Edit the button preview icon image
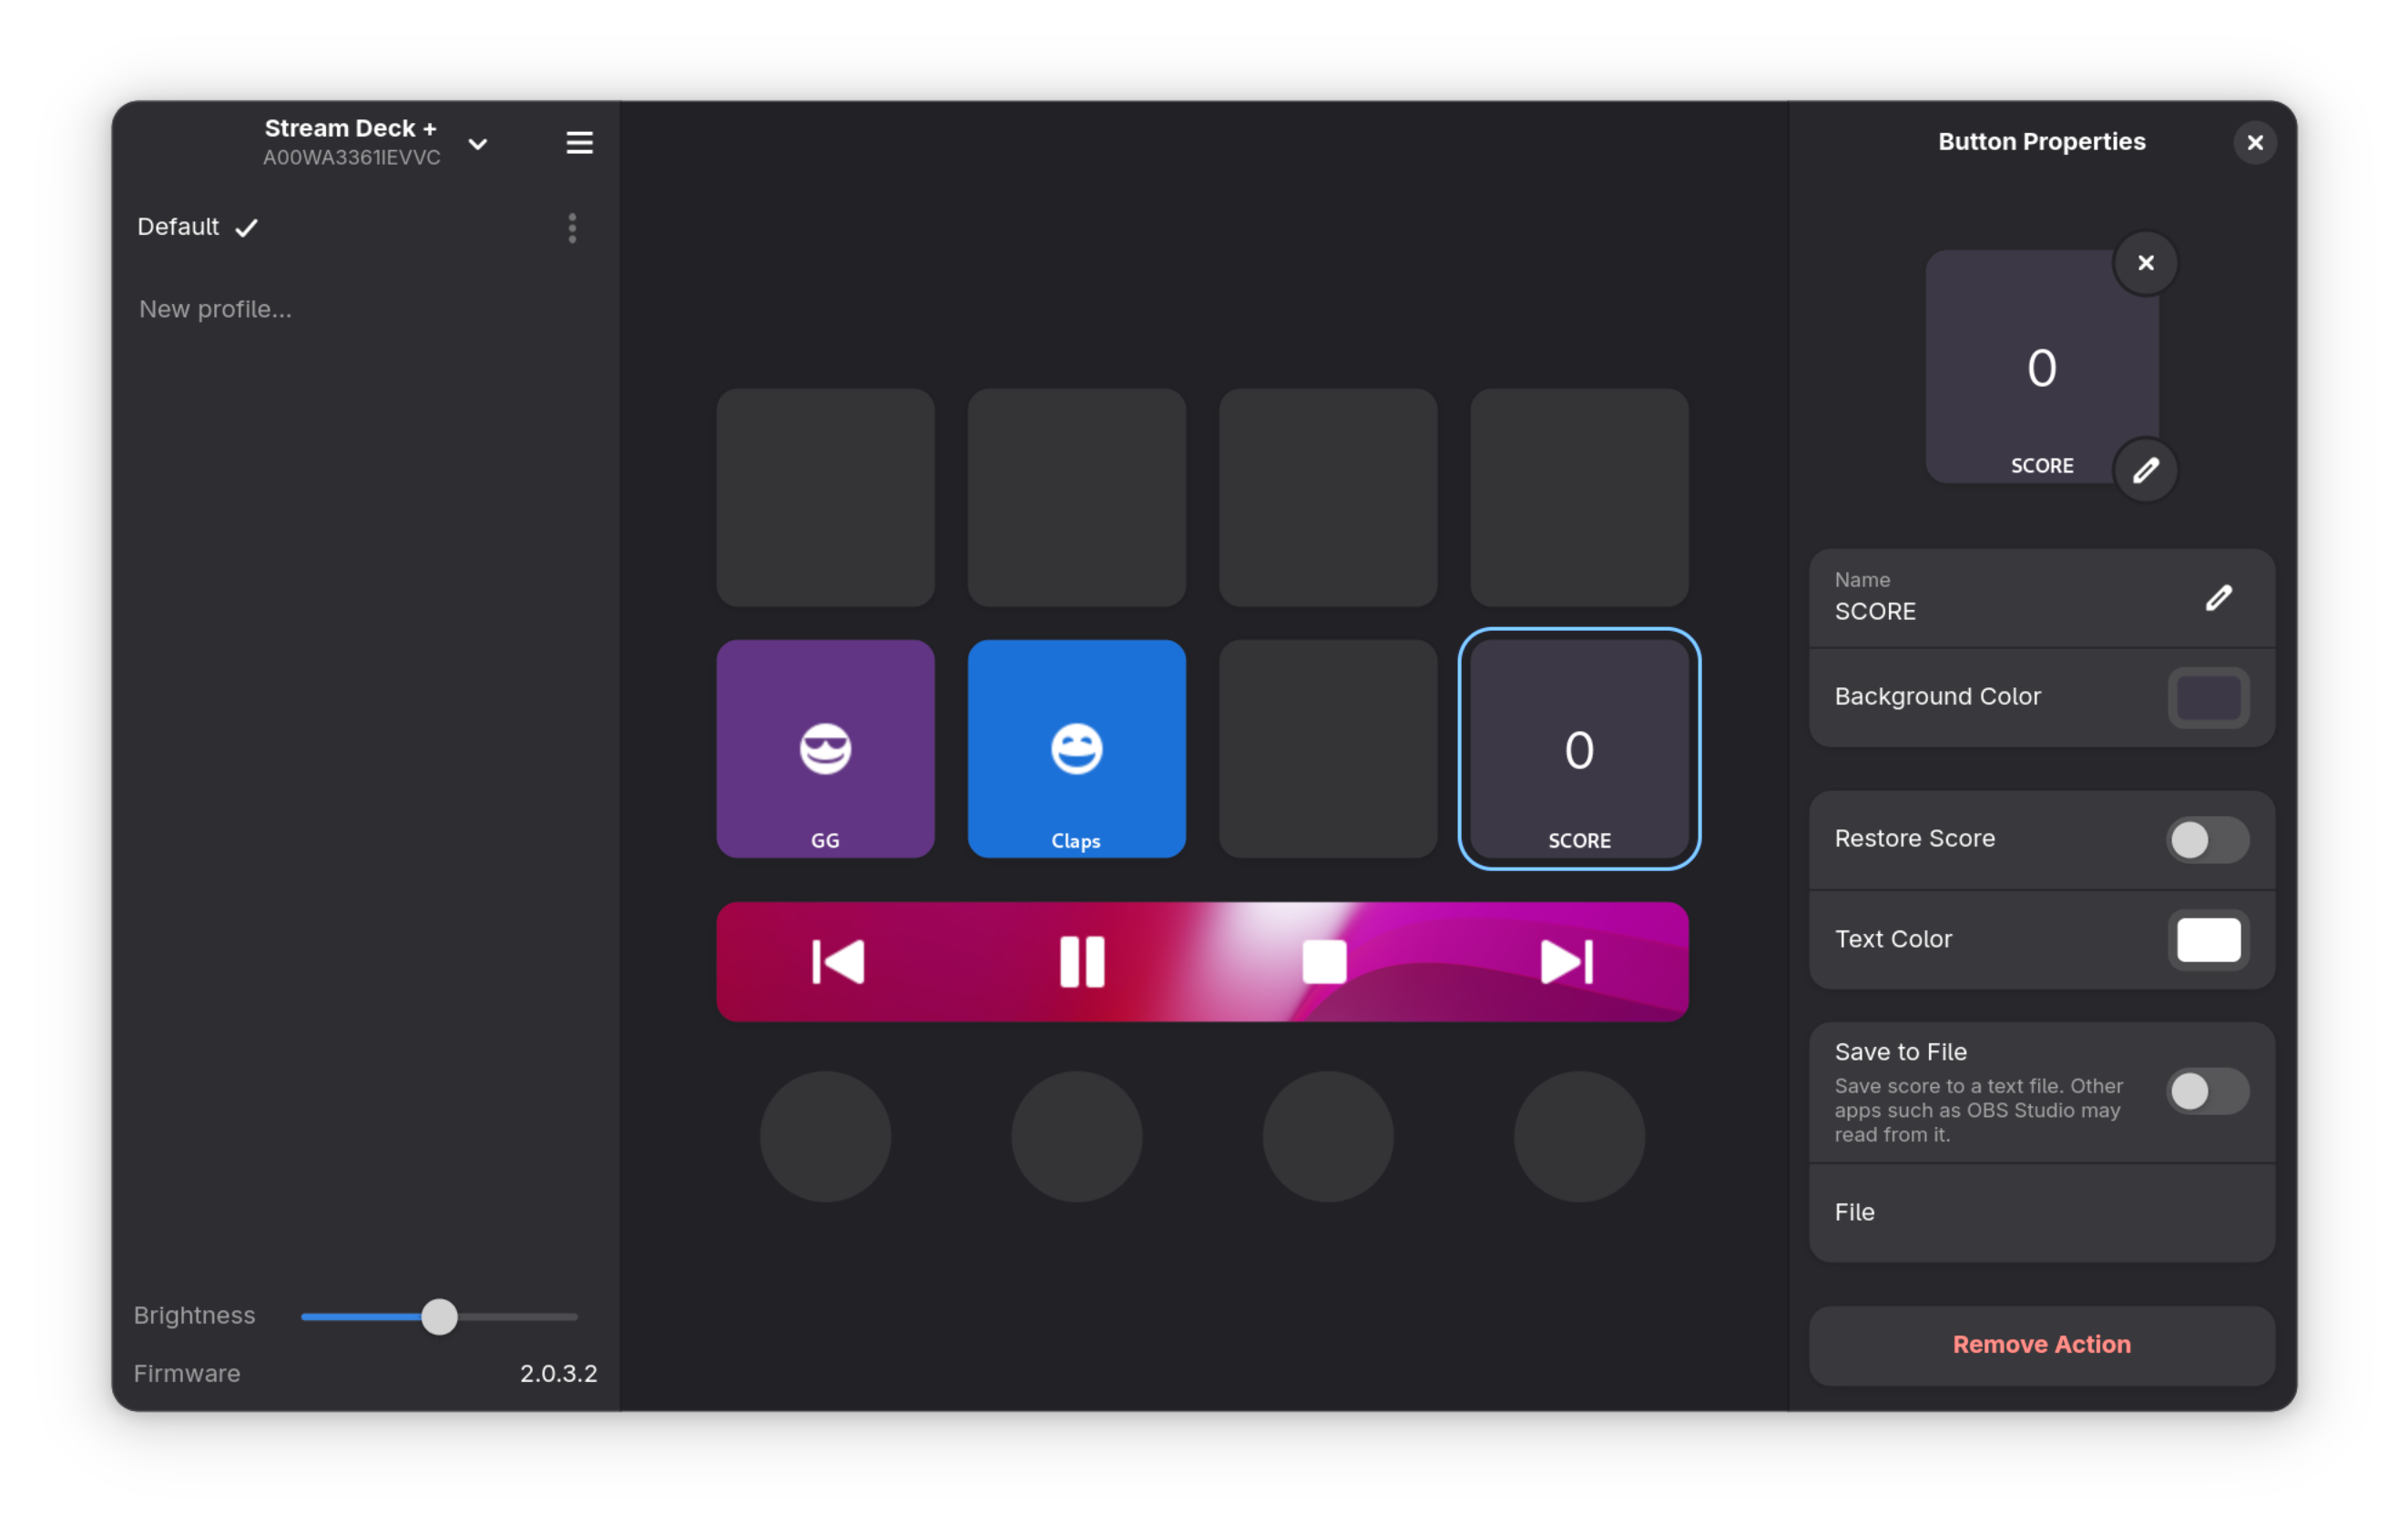2408x1533 pixels. coord(2145,470)
